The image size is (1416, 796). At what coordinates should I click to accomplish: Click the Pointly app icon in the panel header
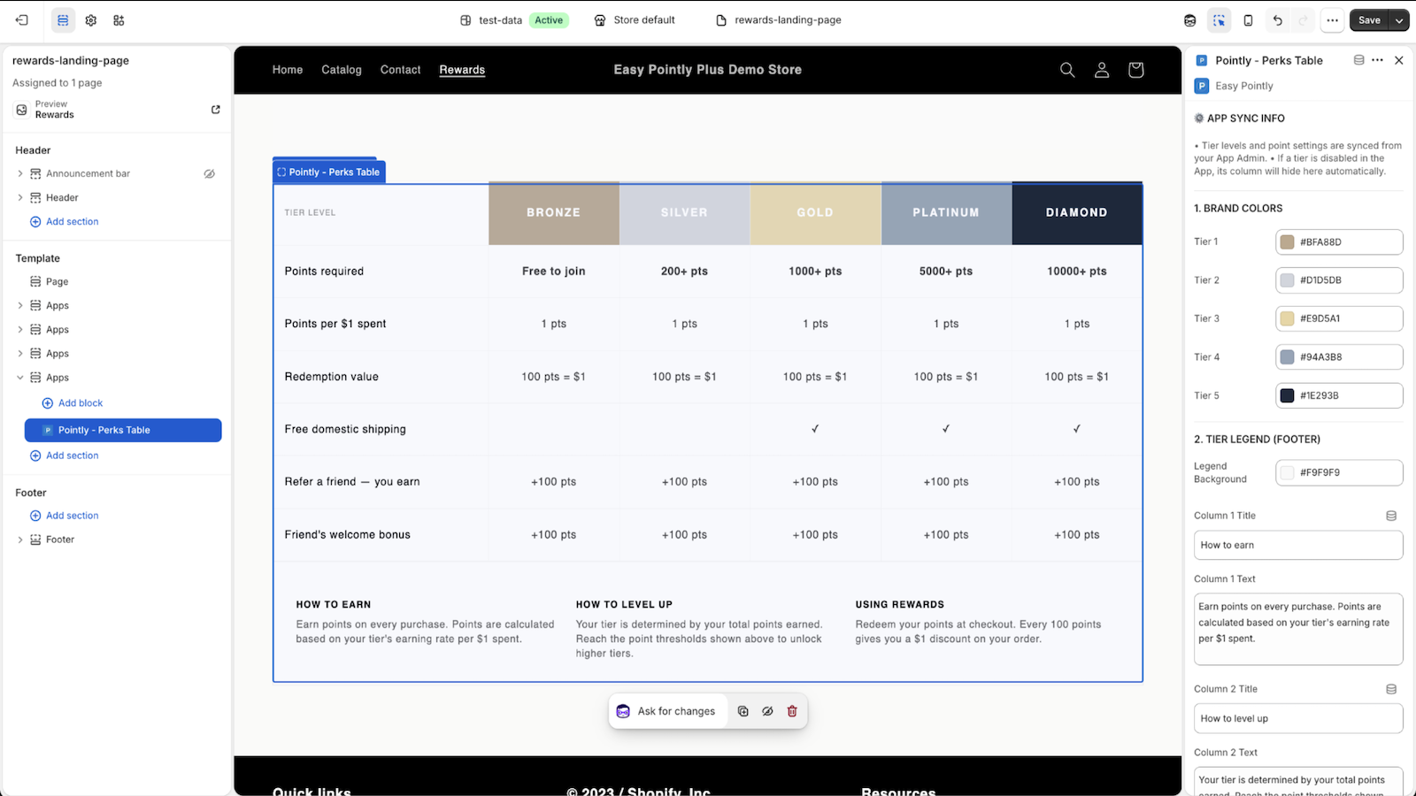pos(1201,60)
